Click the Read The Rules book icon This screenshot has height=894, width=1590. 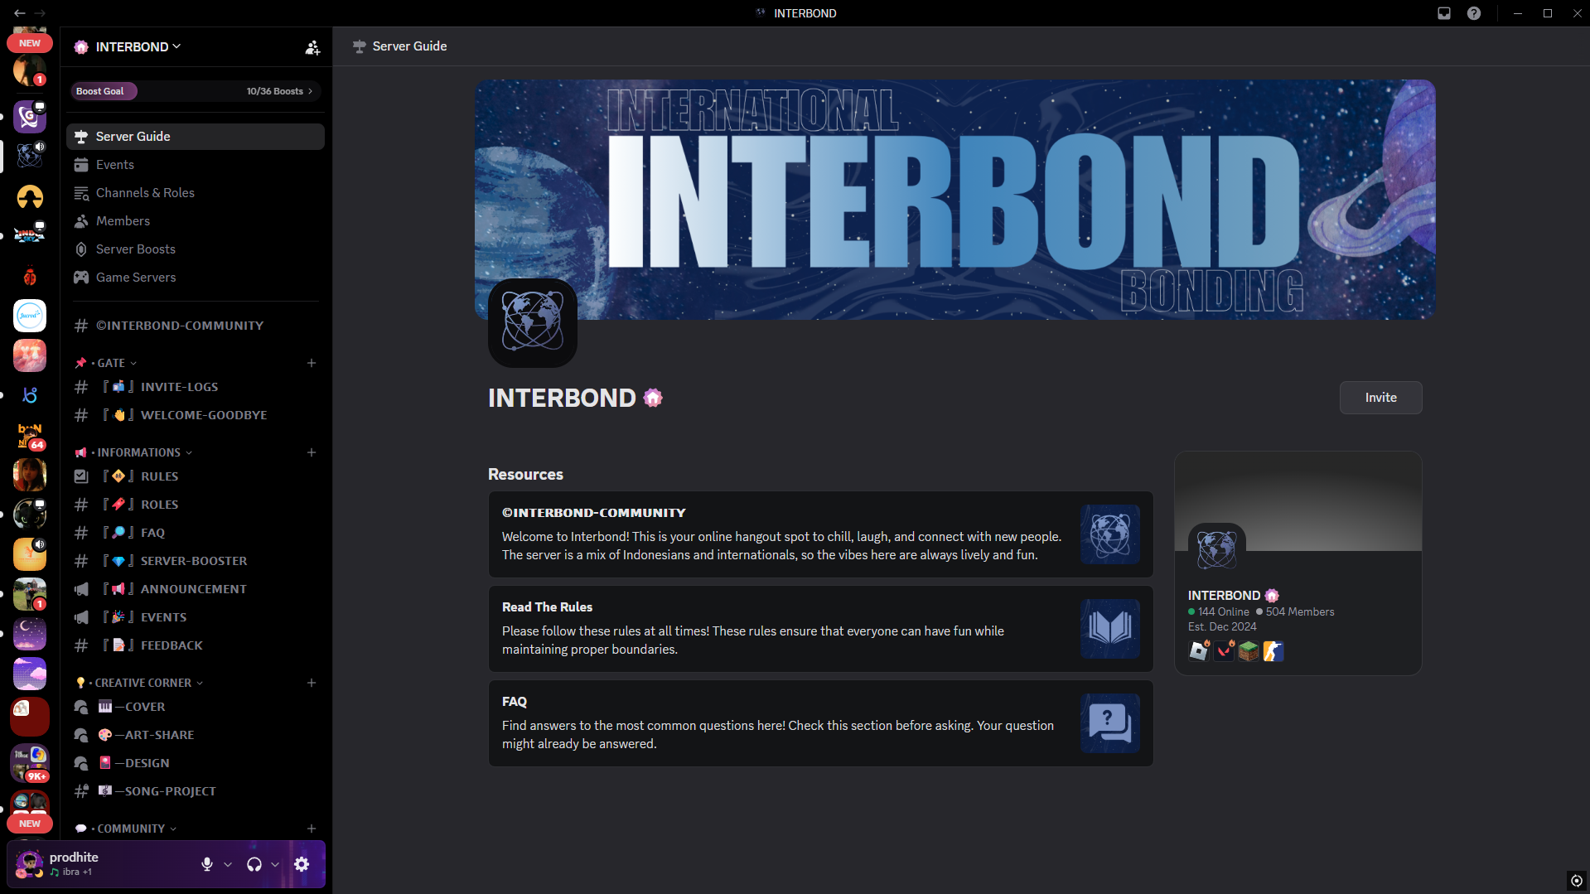(x=1110, y=629)
